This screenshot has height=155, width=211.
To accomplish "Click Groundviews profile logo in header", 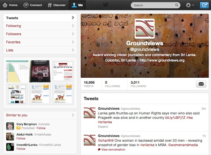I will pyautogui.click(x=145, y=28).
